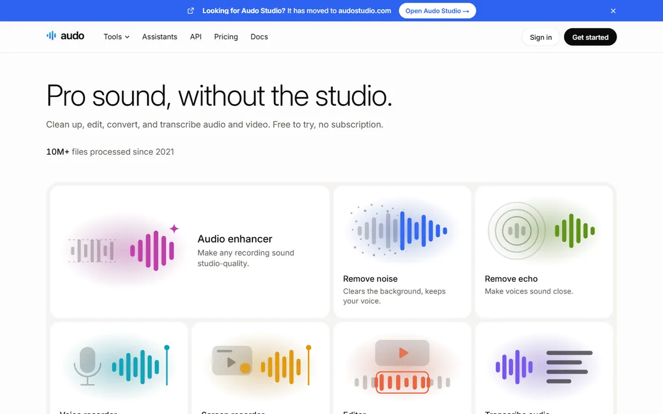The height and width of the screenshot is (414, 663).
Task: Click the audo waveform logo icon
Action: (x=51, y=36)
